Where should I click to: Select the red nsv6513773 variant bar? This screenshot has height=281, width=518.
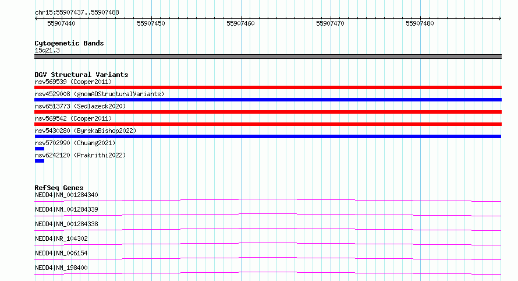(x=268, y=112)
